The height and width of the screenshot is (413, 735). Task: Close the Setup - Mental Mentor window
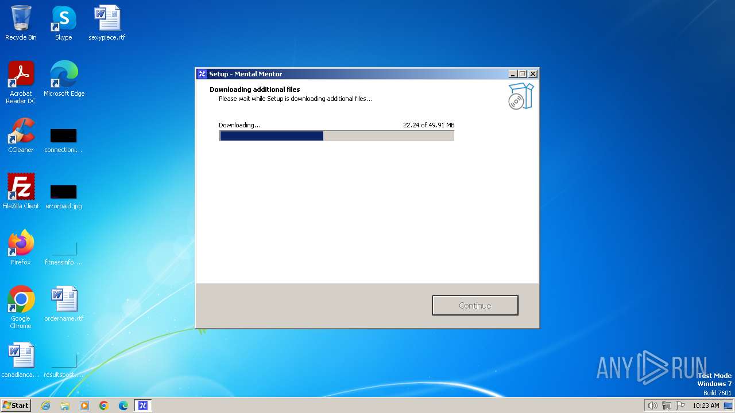(533, 74)
